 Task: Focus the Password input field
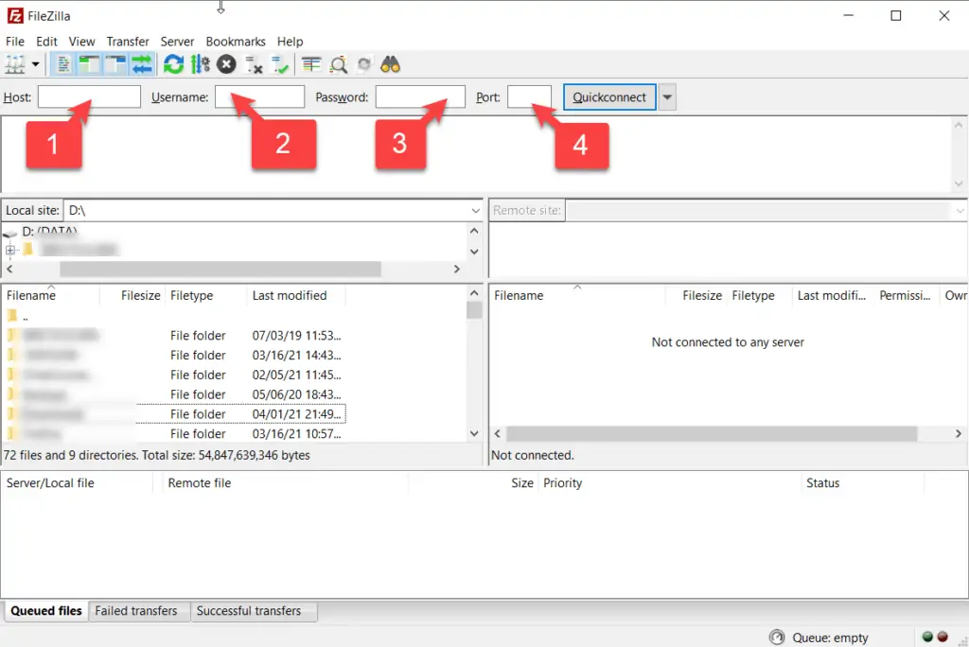420,97
